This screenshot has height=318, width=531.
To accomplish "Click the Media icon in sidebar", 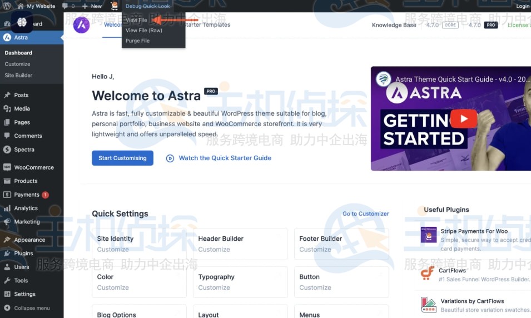I will [7, 108].
